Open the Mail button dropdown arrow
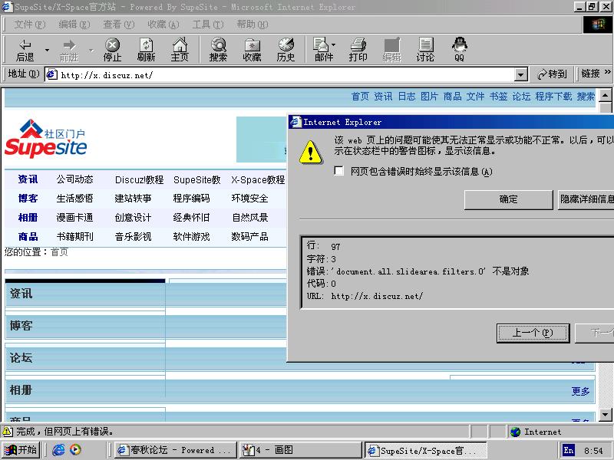This screenshot has width=614, height=460. 333,44
